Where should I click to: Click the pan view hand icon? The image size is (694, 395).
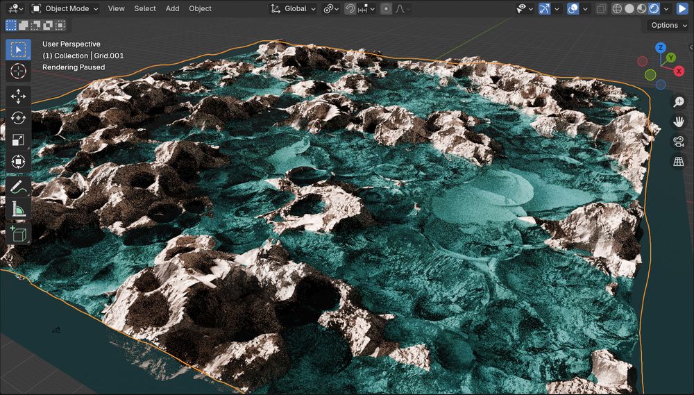[x=679, y=121]
